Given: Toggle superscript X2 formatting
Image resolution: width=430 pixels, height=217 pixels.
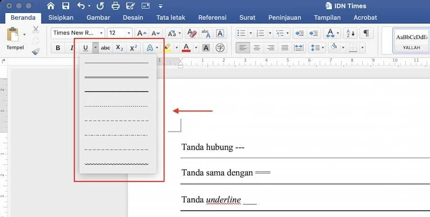Looking at the screenshot, I should pyautogui.click(x=134, y=48).
